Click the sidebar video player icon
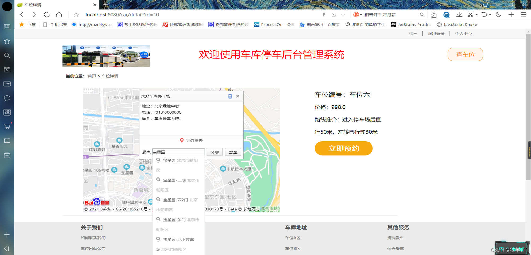Screen dimensions: 531x255 point(7,70)
